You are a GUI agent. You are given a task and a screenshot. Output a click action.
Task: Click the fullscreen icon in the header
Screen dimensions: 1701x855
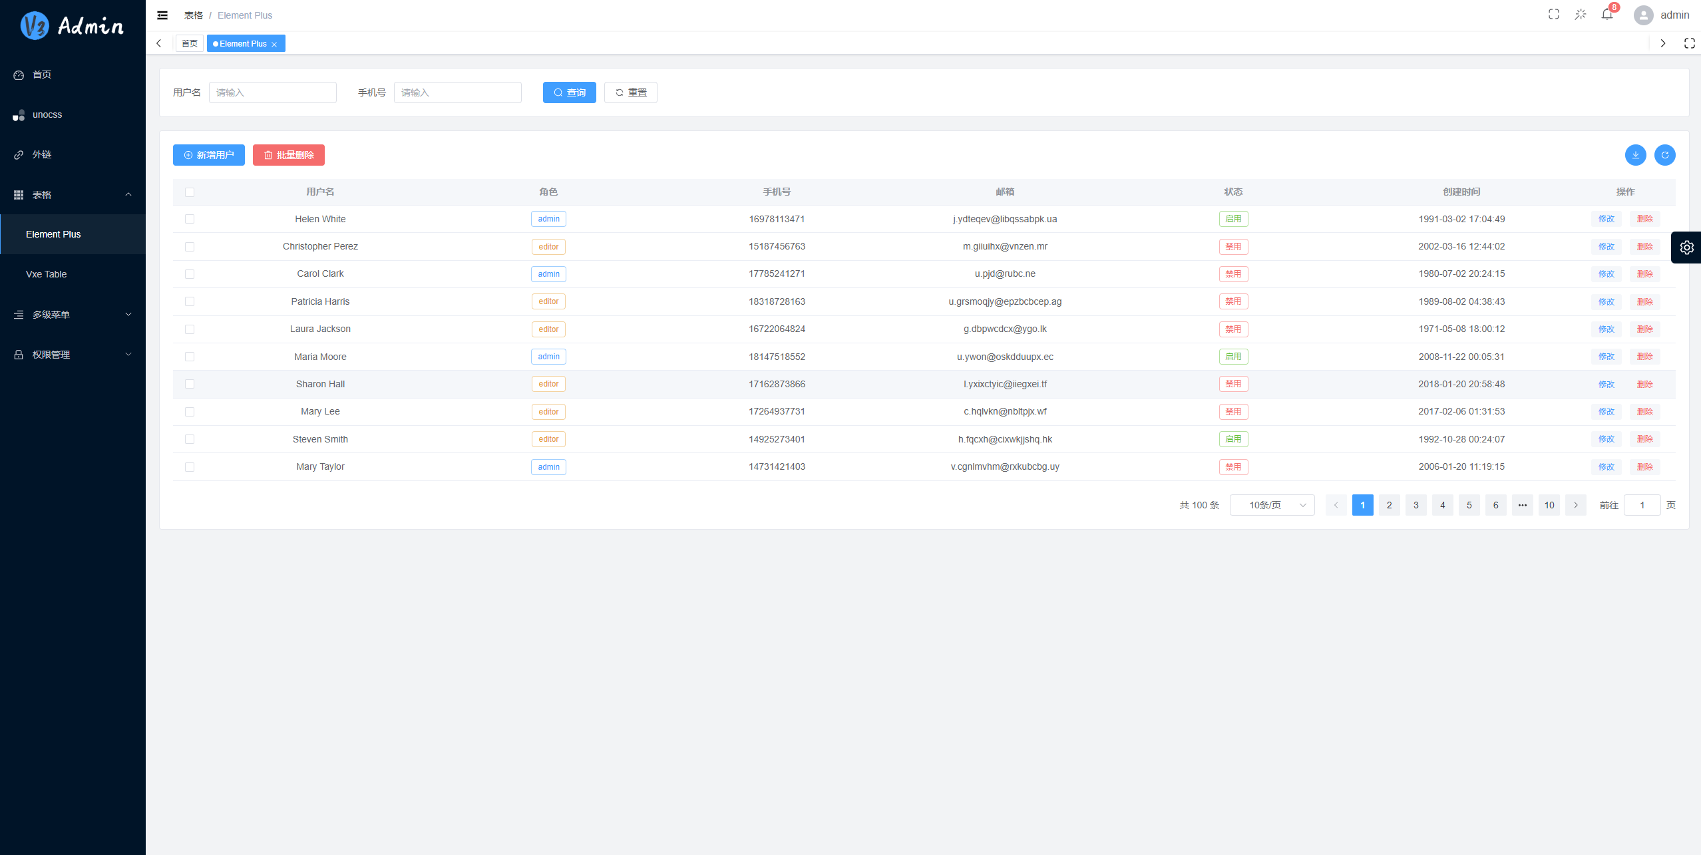(1553, 14)
